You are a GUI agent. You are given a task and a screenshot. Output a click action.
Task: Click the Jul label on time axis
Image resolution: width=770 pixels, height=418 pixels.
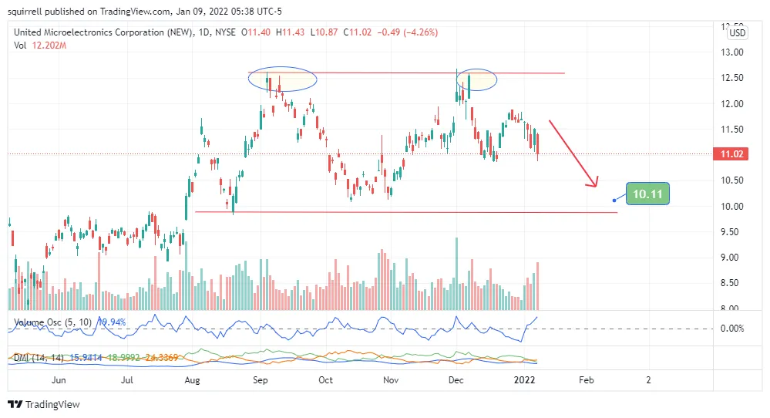[x=126, y=380]
